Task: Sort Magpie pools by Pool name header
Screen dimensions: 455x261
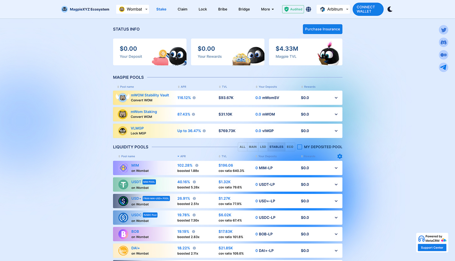Action: (x=126, y=87)
